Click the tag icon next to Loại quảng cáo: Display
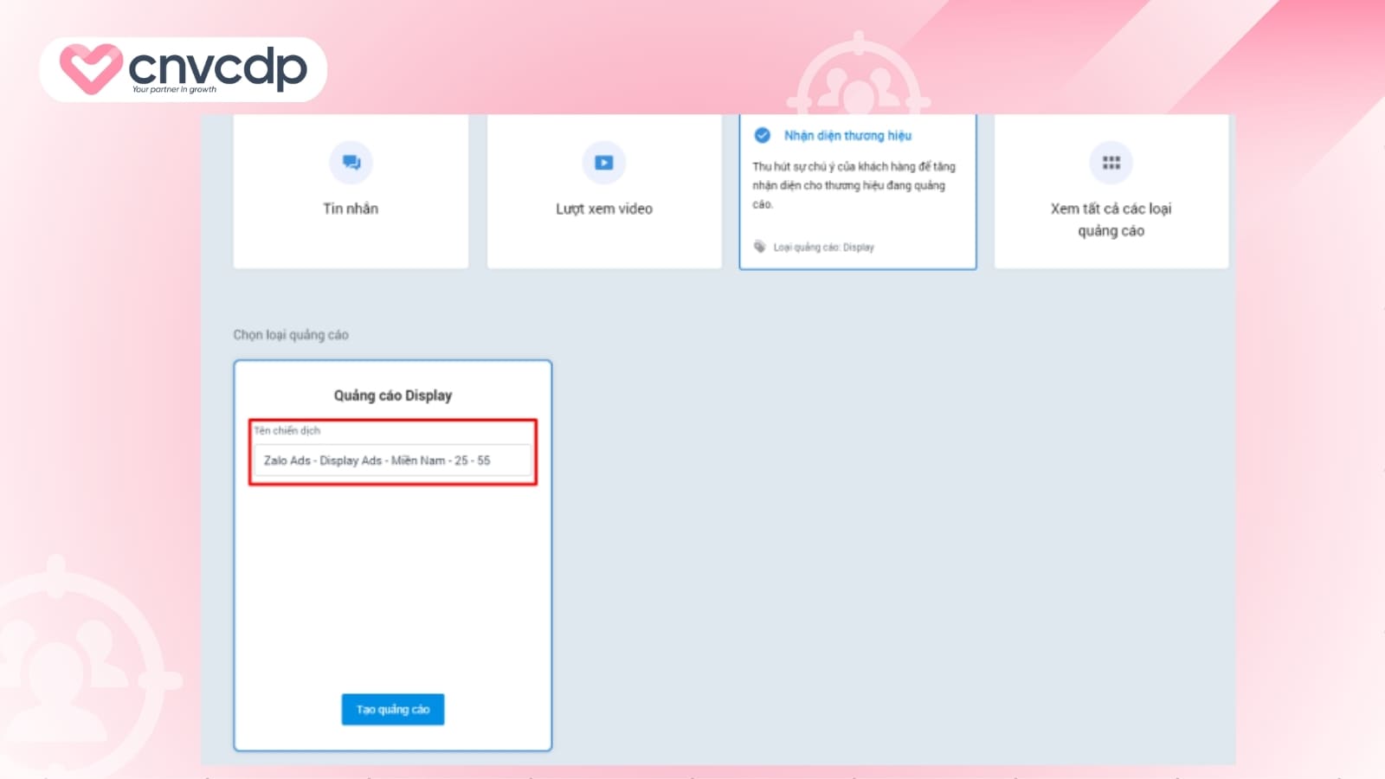This screenshot has height=779, width=1385. [x=760, y=247]
